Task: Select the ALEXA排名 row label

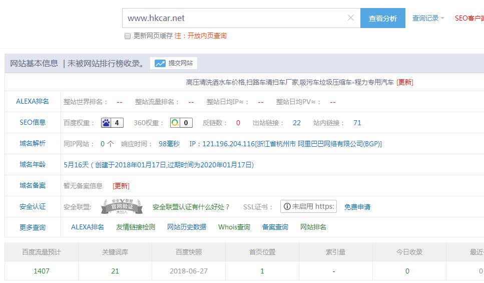Action: [33, 102]
